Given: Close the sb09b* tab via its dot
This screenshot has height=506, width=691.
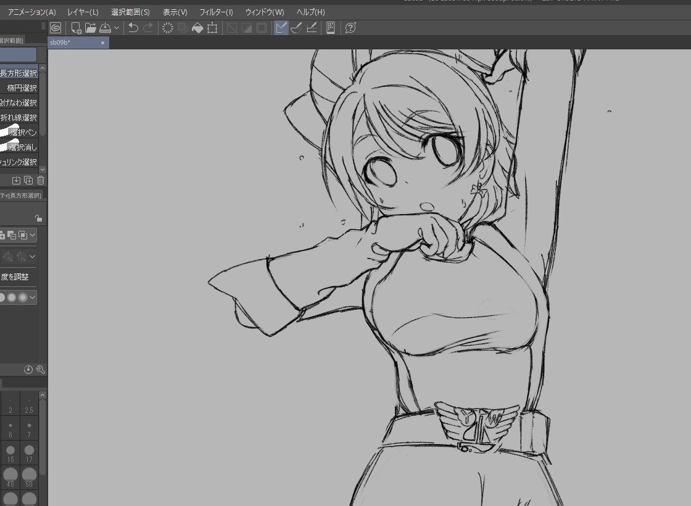Looking at the screenshot, I should (x=102, y=43).
